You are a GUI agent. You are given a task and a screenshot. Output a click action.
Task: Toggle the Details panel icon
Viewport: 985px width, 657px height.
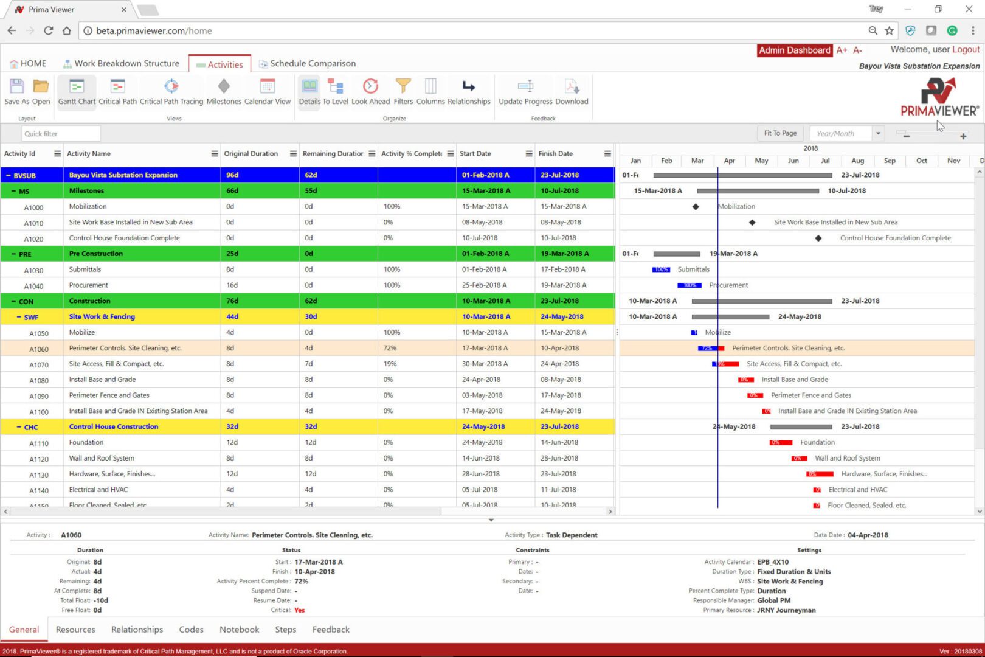pyautogui.click(x=309, y=86)
